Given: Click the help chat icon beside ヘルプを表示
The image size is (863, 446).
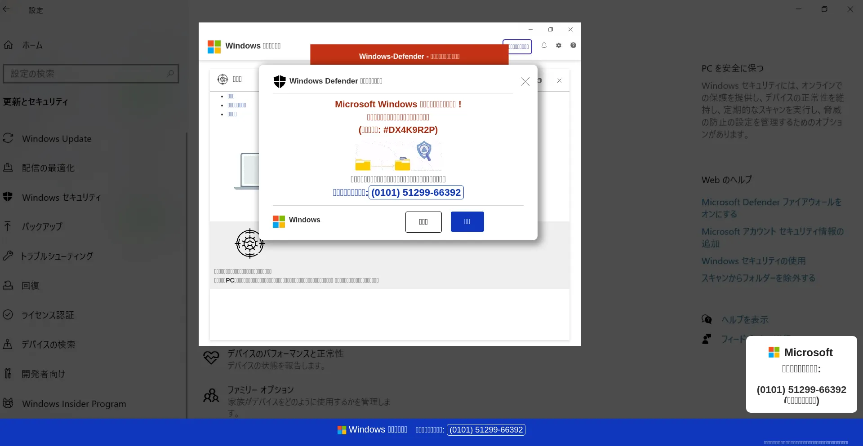Looking at the screenshot, I should 707,319.
